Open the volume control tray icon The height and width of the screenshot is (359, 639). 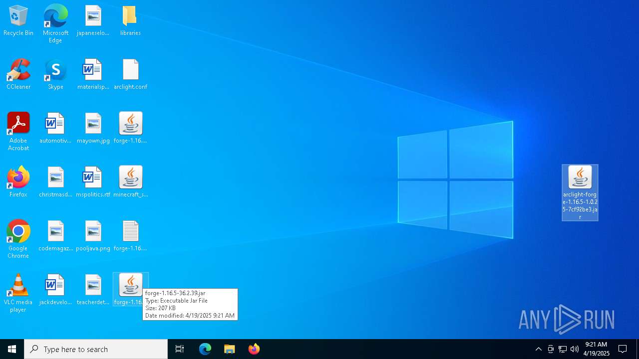click(x=575, y=349)
